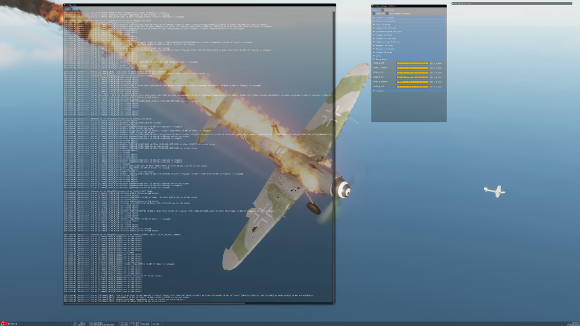Expand the Instrumentation Failures section
The width and height of the screenshot is (580, 326).
[409, 31]
